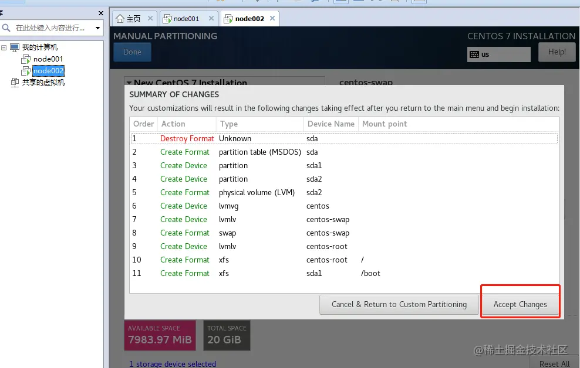Click the 我的计算机 computer icon

(15, 47)
